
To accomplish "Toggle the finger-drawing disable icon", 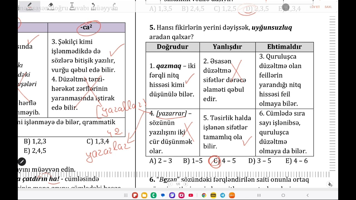I will (x=330, y=184).
